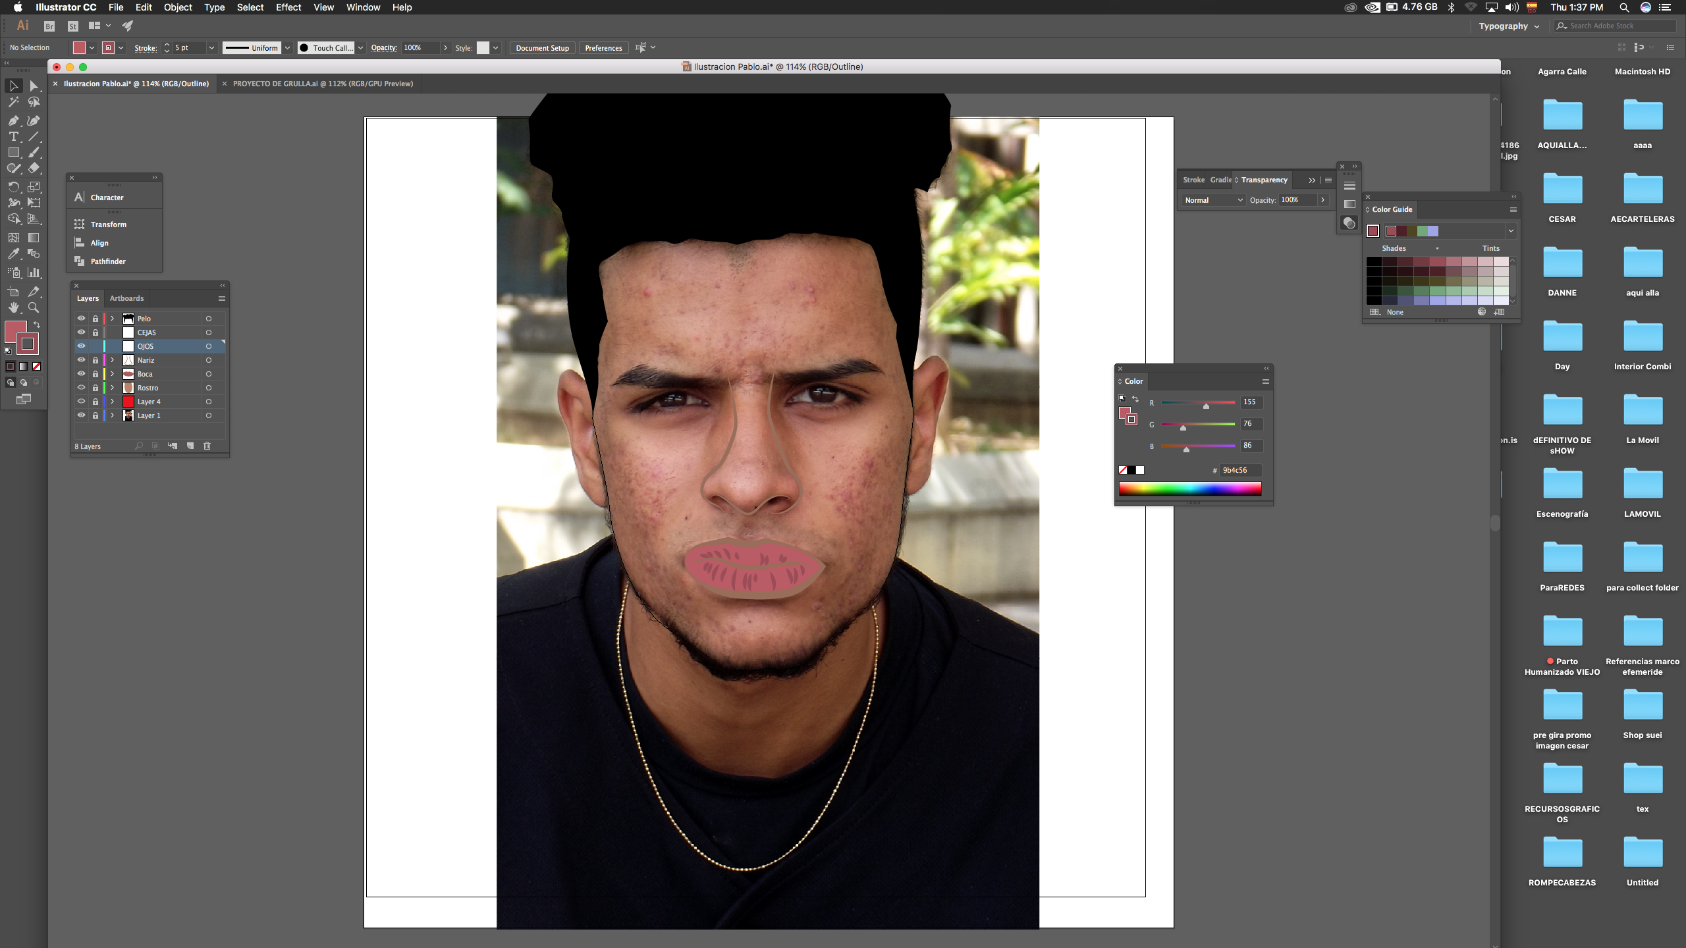The image size is (1686, 948).
Task: Select the Type tool
Action: [x=13, y=137]
